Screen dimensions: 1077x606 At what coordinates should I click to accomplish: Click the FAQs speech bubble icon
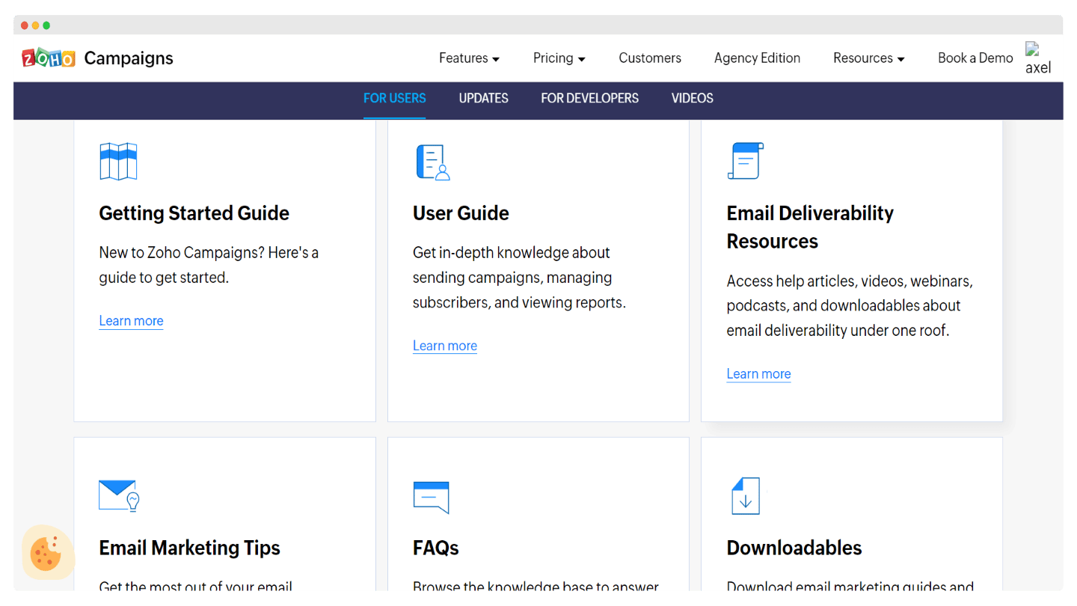432,497
